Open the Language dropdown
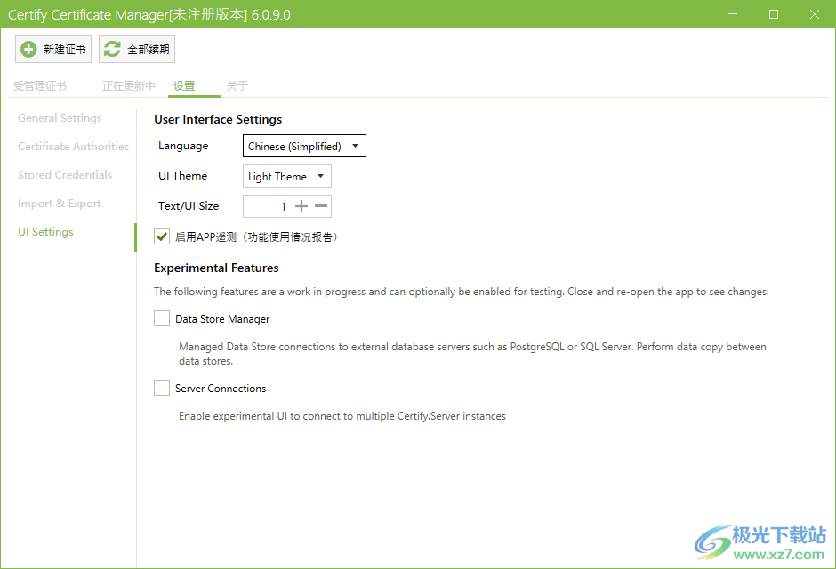This screenshot has height=569, width=836. (304, 146)
